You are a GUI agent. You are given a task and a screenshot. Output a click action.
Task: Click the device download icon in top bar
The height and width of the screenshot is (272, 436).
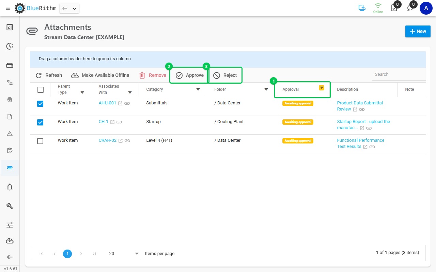pyautogui.click(x=362, y=8)
